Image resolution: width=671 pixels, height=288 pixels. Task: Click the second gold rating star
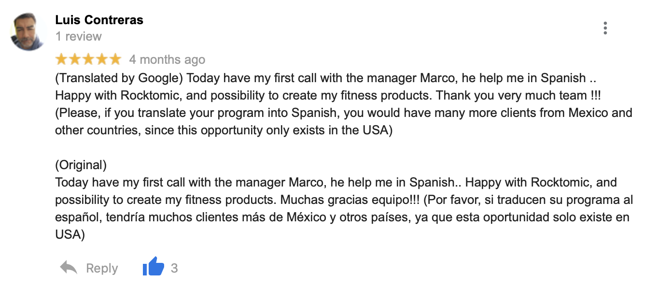tap(75, 59)
